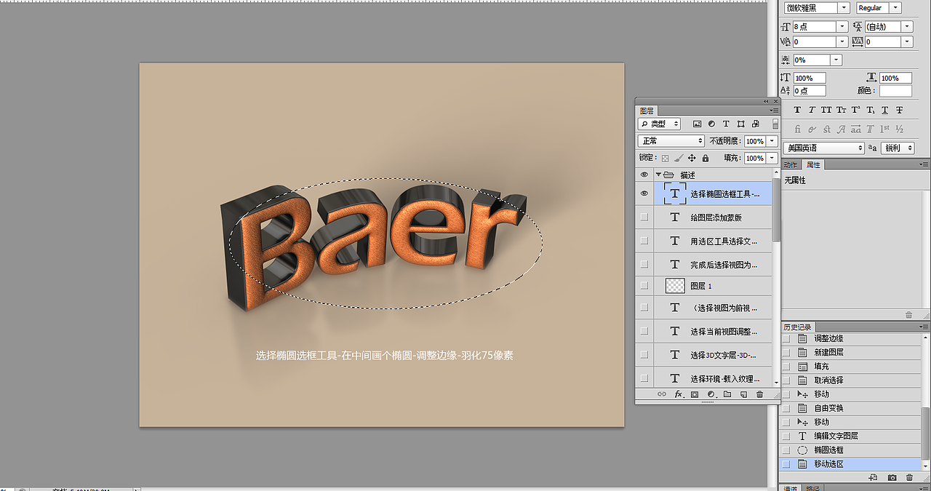The image size is (931, 491).
Task: Click the text color 颜色 swatch
Action: coord(895,91)
